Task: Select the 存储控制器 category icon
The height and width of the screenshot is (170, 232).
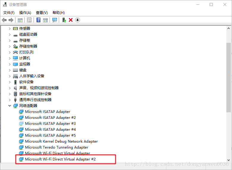Action: pos(15,46)
